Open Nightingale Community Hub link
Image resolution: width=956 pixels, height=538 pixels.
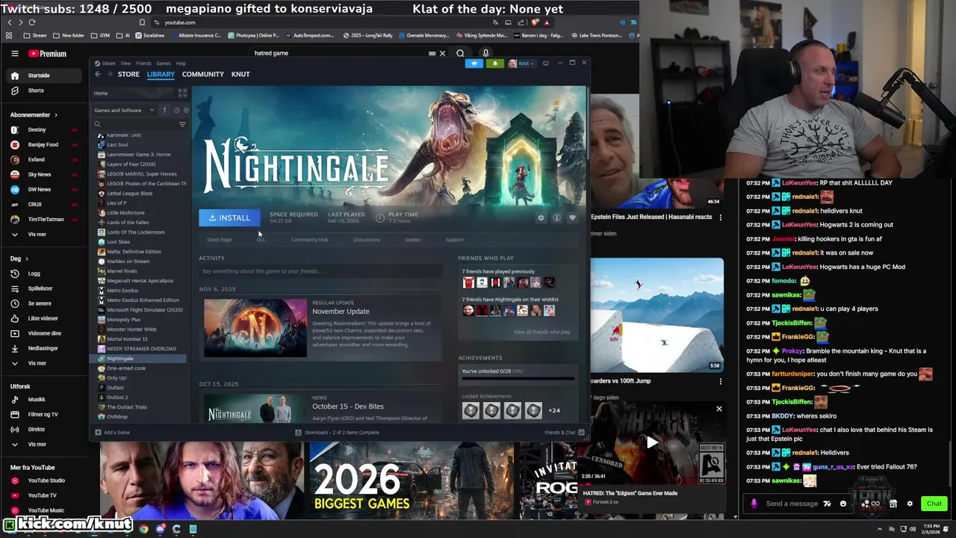point(309,240)
